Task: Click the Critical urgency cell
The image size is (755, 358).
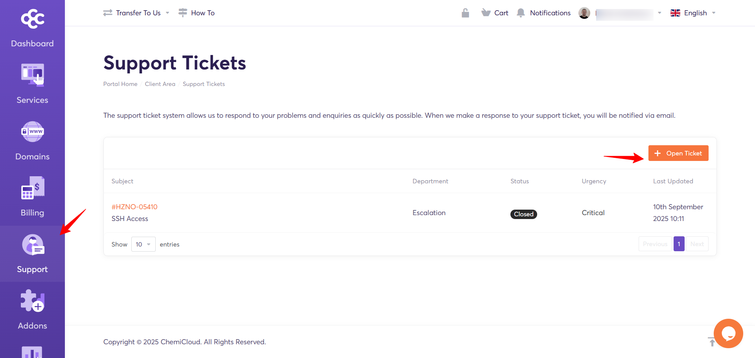Action: 593,213
